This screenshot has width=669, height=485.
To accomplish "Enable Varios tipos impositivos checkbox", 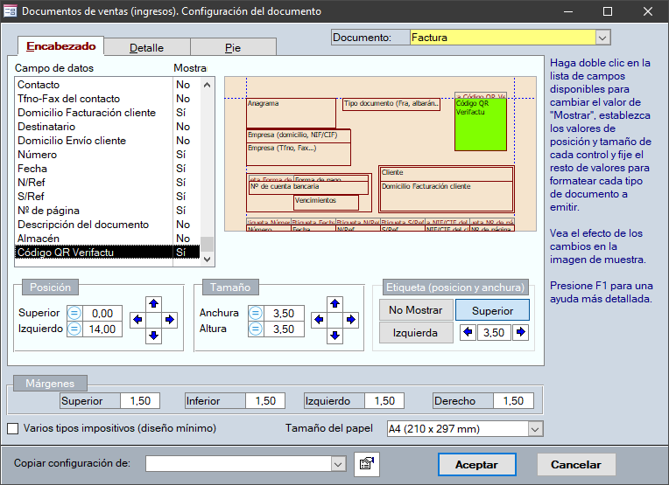I will click(x=13, y=428).
